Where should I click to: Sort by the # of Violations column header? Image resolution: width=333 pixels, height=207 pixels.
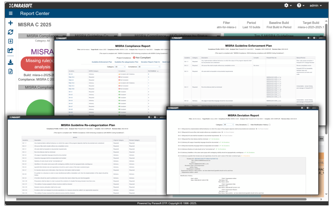(153, 71)
